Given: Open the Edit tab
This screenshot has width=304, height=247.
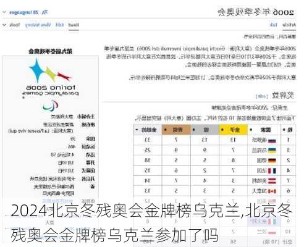Looking at the screenshot, I should (60, 25).
